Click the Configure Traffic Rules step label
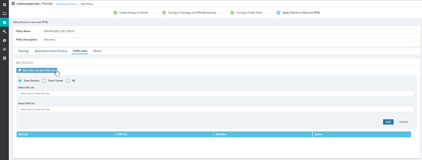This screenshot has width=422, height=160. pos(249,13)
